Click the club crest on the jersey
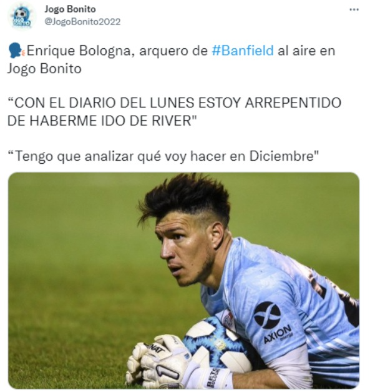The image size is (370, 392). pos(228,319)
